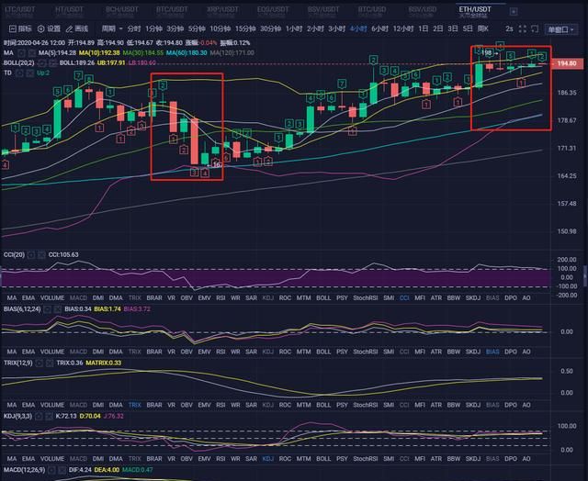Select the 分时 time-share view

(x=134, y=28)
